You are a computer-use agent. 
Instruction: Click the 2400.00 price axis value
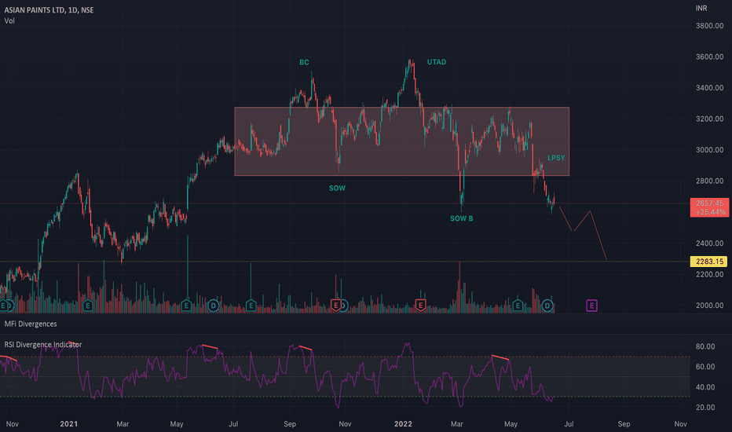(709, 243)
